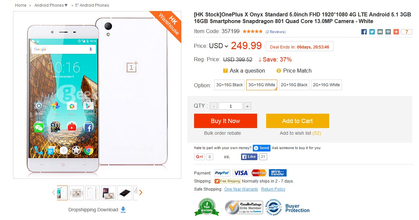Select the black phone case thumbnail
The image size is (419, 220).
pos(124,192)
